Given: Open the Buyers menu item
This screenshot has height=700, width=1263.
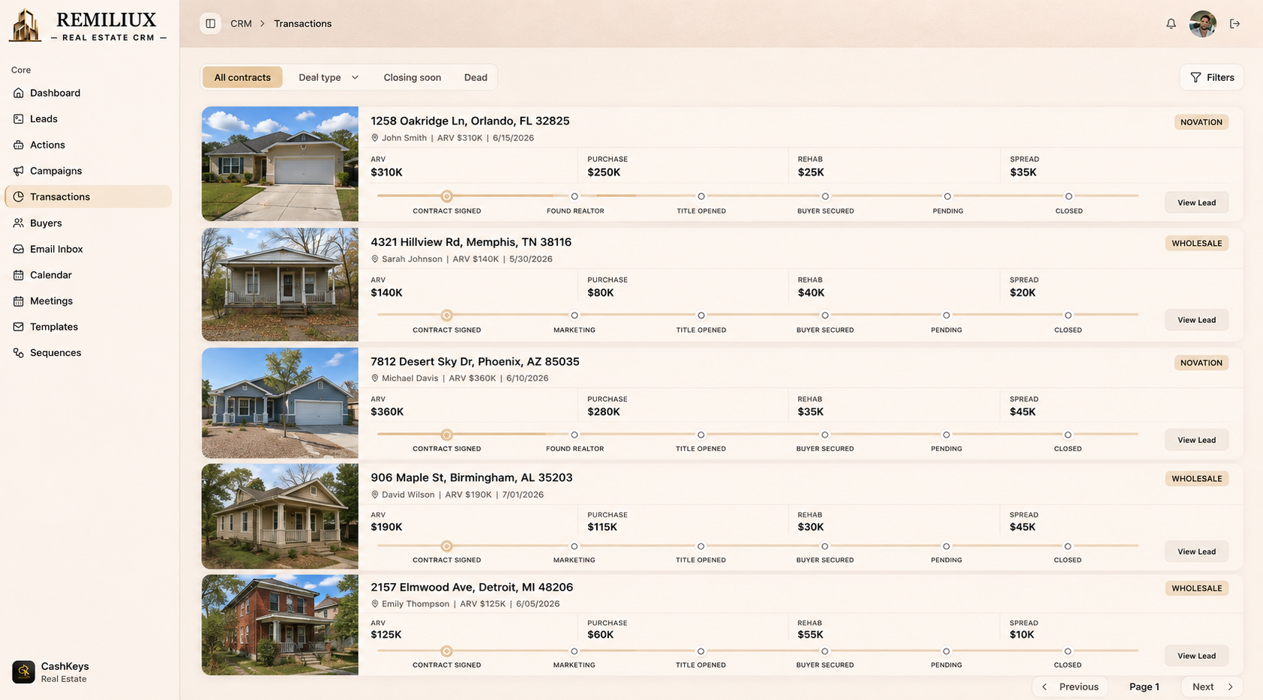Looking at the screenshot, I should pos(88,223).
